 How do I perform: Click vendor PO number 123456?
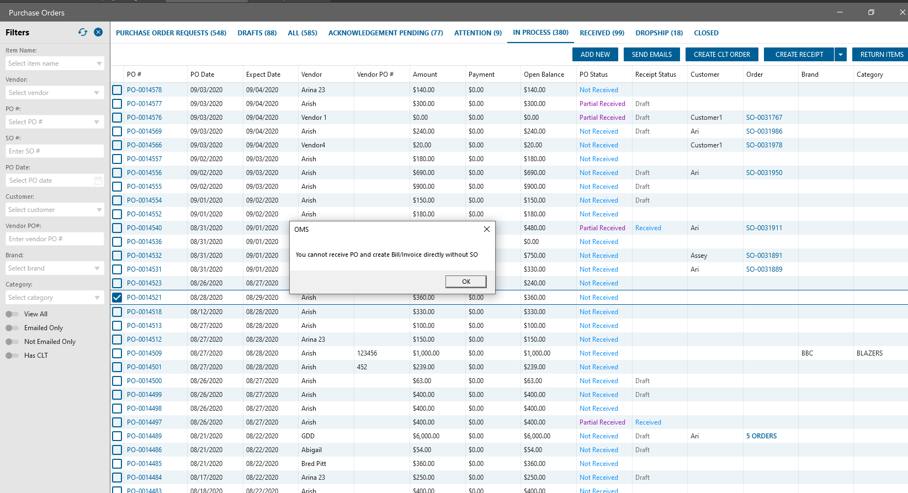point(367,353)
